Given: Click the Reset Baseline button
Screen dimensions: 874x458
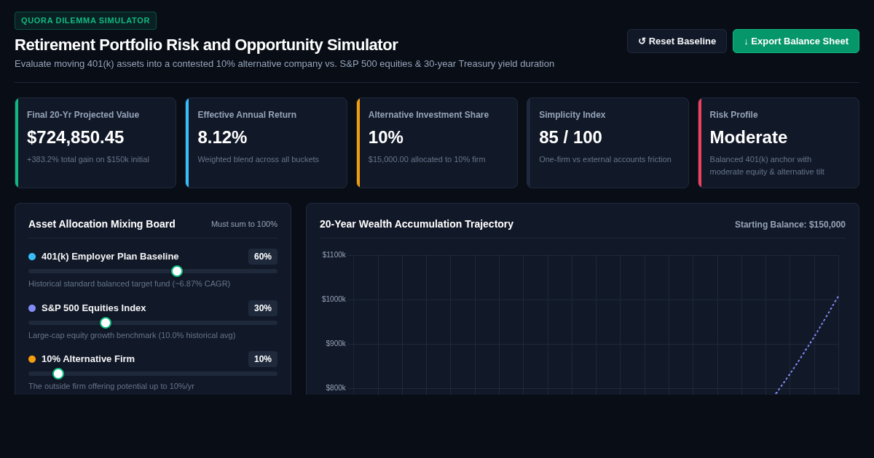Looking at the screenshot, I should (x=677, y=41).
